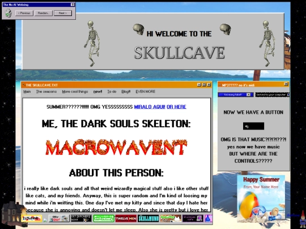Click the recycle bin icon in webring widget
The width and height of the screenshot is (306, 229).
pos(8,13)
